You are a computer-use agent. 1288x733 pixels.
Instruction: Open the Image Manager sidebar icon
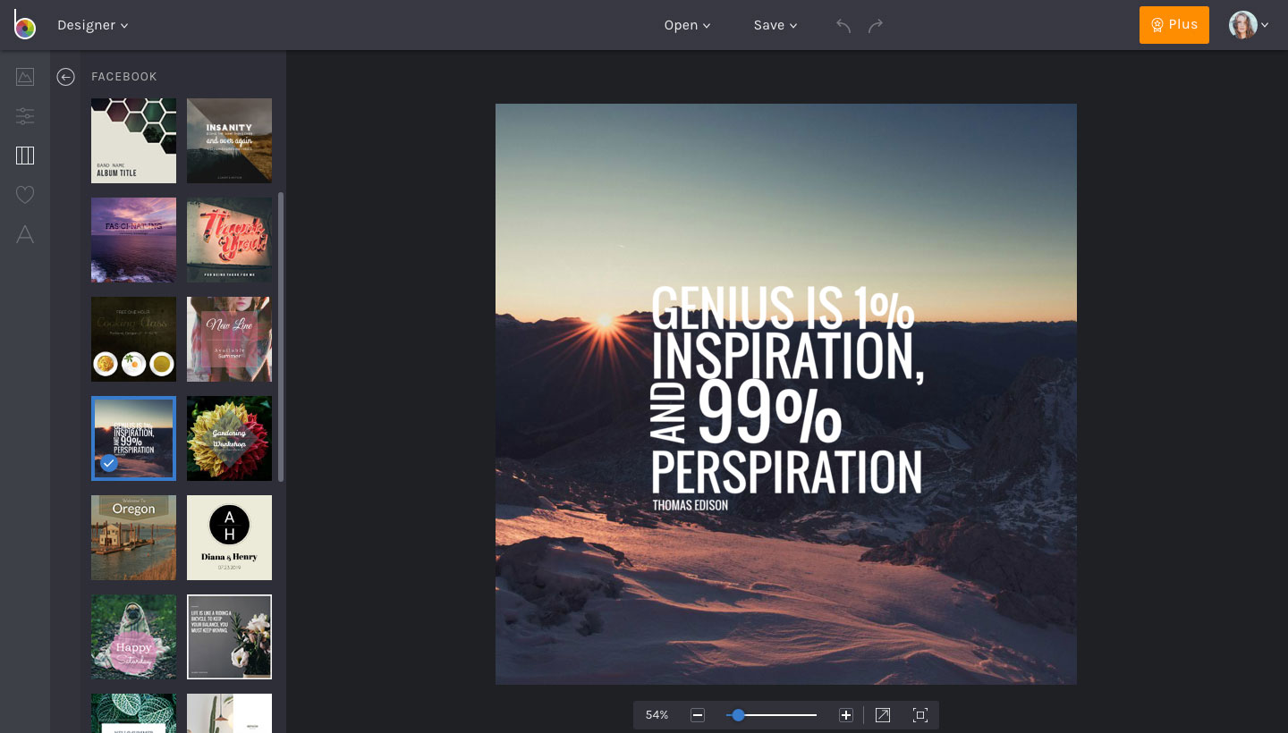[x=25, y=77]
